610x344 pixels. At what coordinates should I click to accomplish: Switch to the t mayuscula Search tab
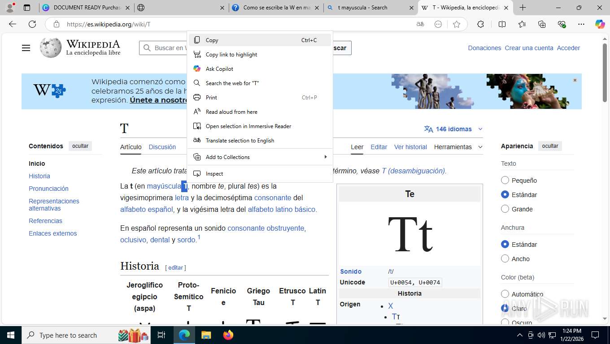(x=370, y=8)
